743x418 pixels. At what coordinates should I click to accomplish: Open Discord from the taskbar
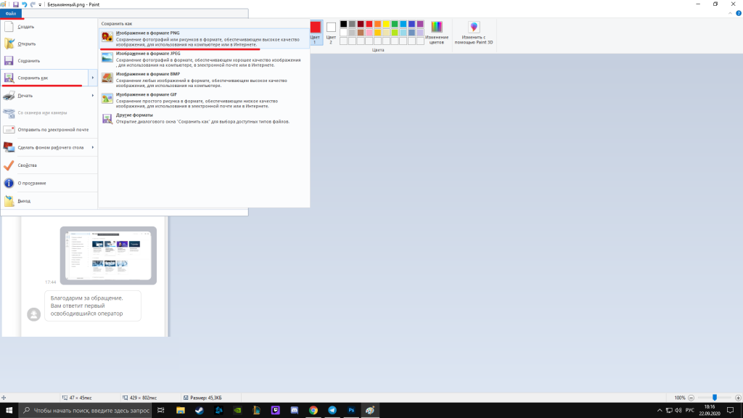[295, 411]
